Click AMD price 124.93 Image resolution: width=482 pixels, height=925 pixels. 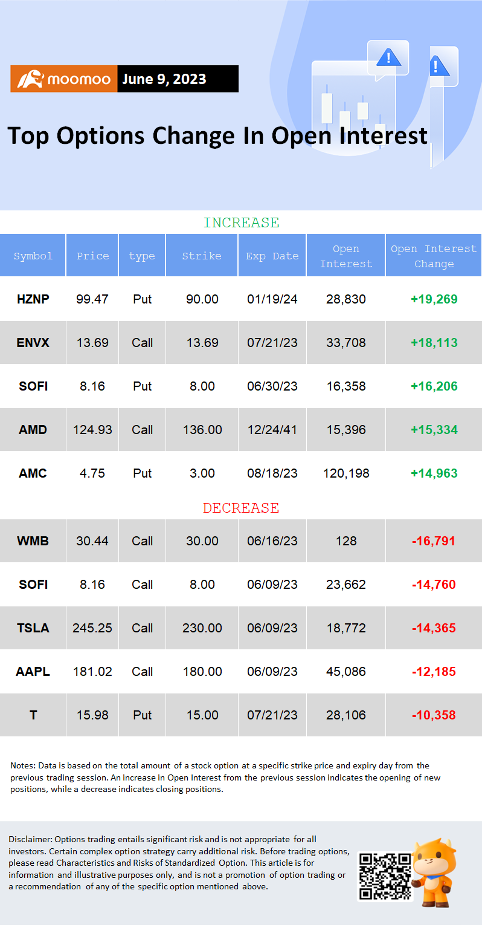point(92,430)
